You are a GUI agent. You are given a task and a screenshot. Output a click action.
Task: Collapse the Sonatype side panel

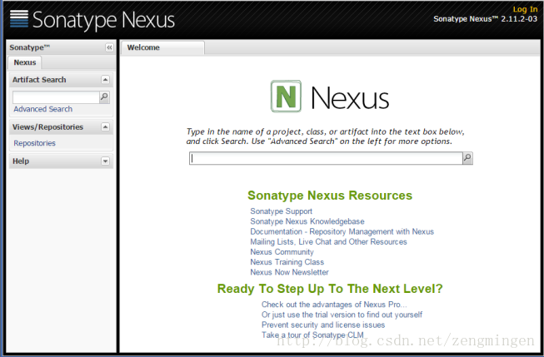tap(109, 47)
